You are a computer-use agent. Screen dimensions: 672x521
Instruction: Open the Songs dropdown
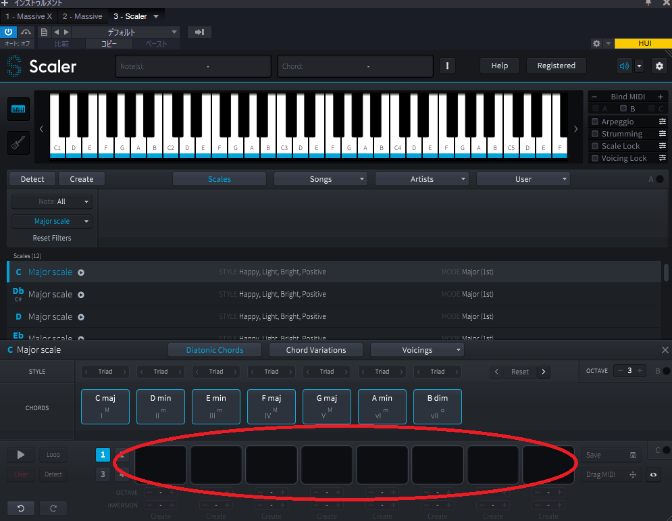click(321, 179)
